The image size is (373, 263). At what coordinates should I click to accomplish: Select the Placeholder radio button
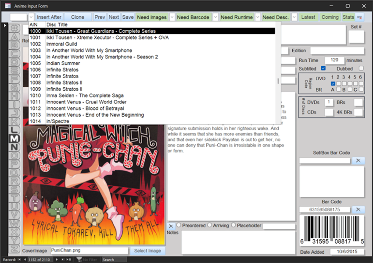tap(233, 225)
